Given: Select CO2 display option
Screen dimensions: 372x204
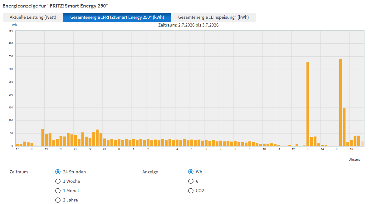Looking at the screenshot, I should point(191,191).
